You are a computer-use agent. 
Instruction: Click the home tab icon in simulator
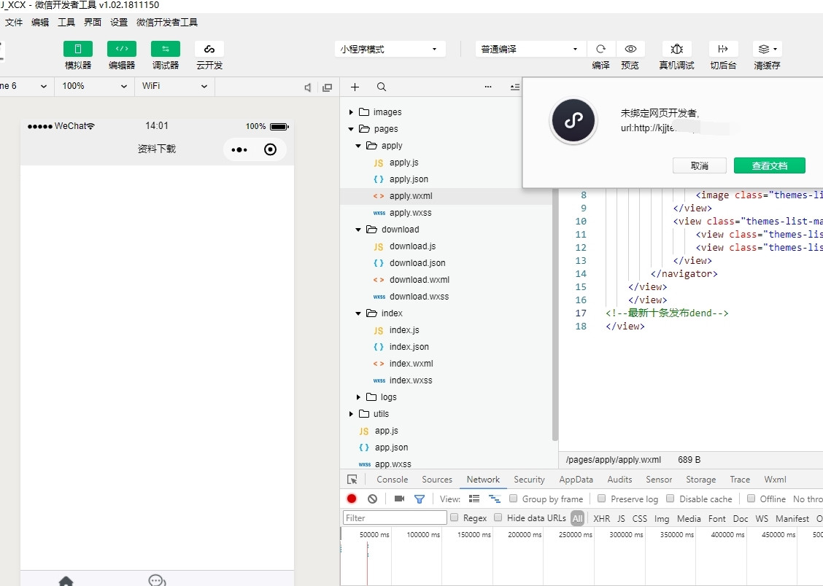coord(66,581)
